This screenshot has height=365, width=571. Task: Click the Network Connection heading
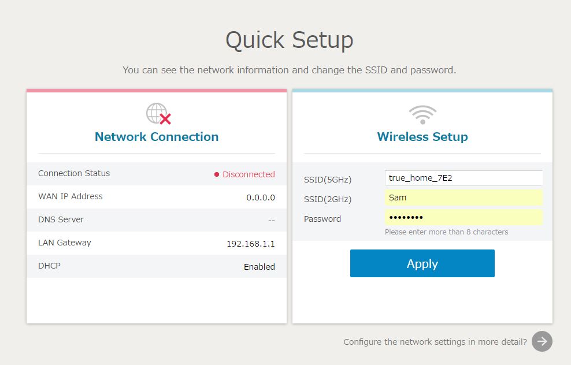coord(157,137)
